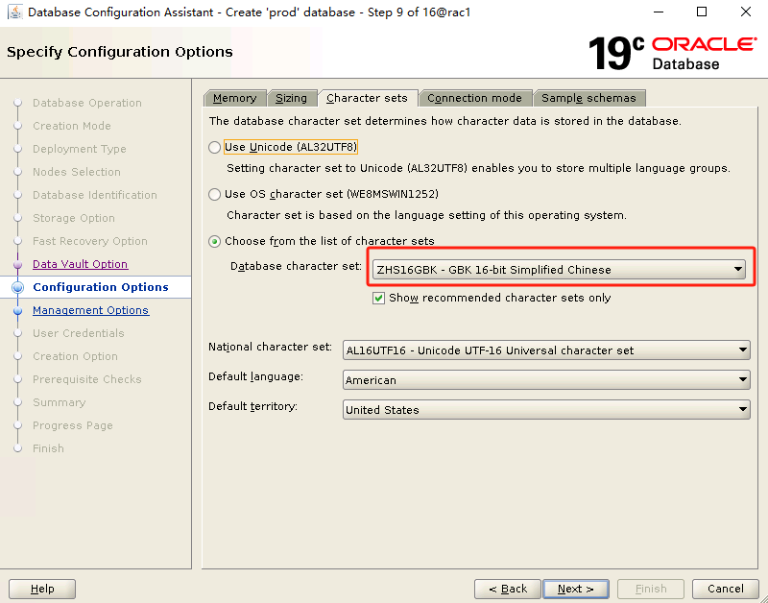The height and width of the screenshot is (603, 768).
Task: Click the Configuration Options step bullet
Action: (18, 287)
